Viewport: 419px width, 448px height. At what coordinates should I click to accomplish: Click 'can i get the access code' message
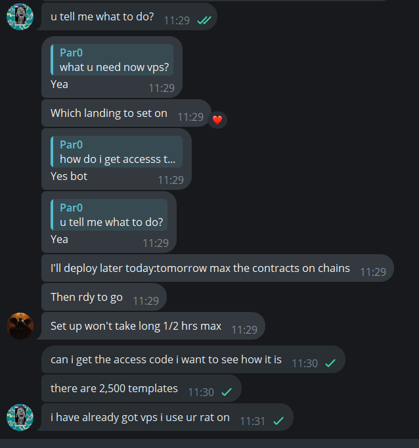point(166,359)
